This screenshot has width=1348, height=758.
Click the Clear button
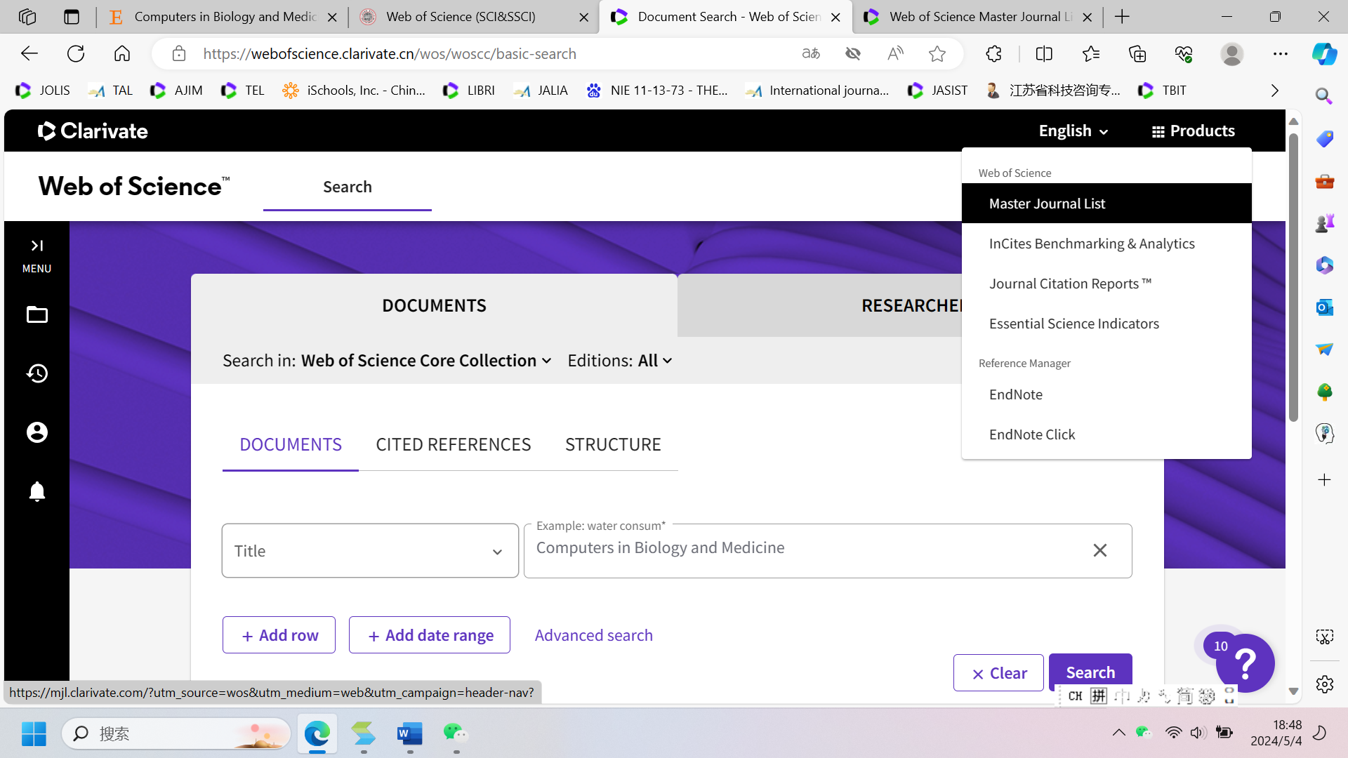(x=998, y=673)
